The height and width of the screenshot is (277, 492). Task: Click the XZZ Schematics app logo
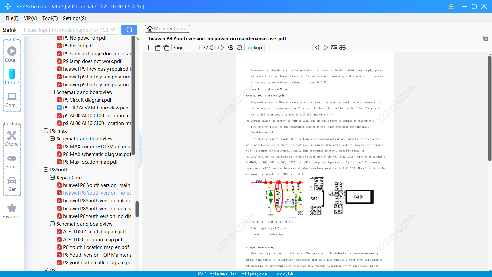tap(8, 6)
